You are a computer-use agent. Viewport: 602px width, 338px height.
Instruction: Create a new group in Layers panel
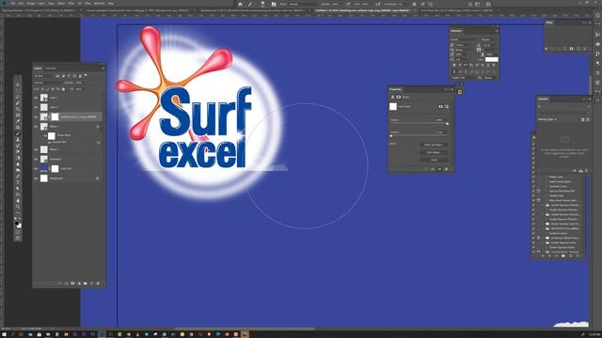tap(86, 284)
